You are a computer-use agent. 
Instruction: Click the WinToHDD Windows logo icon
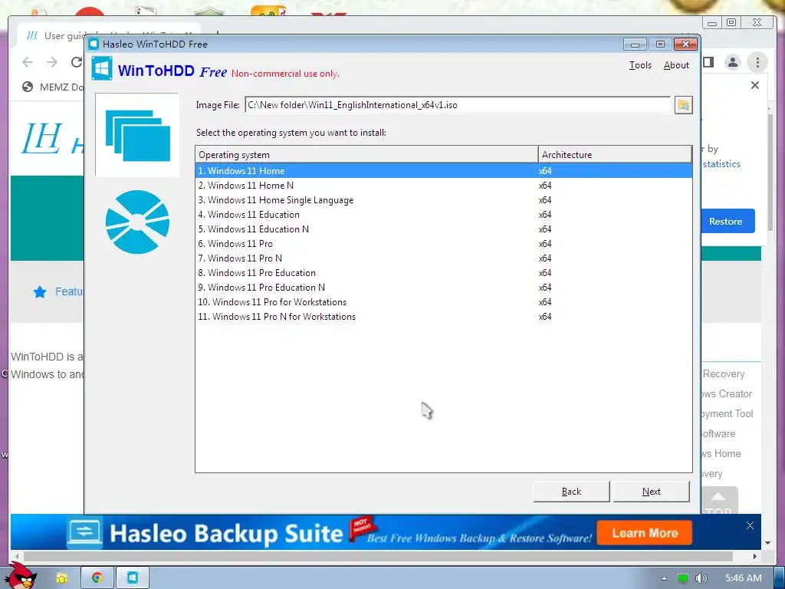click(102, 68)
